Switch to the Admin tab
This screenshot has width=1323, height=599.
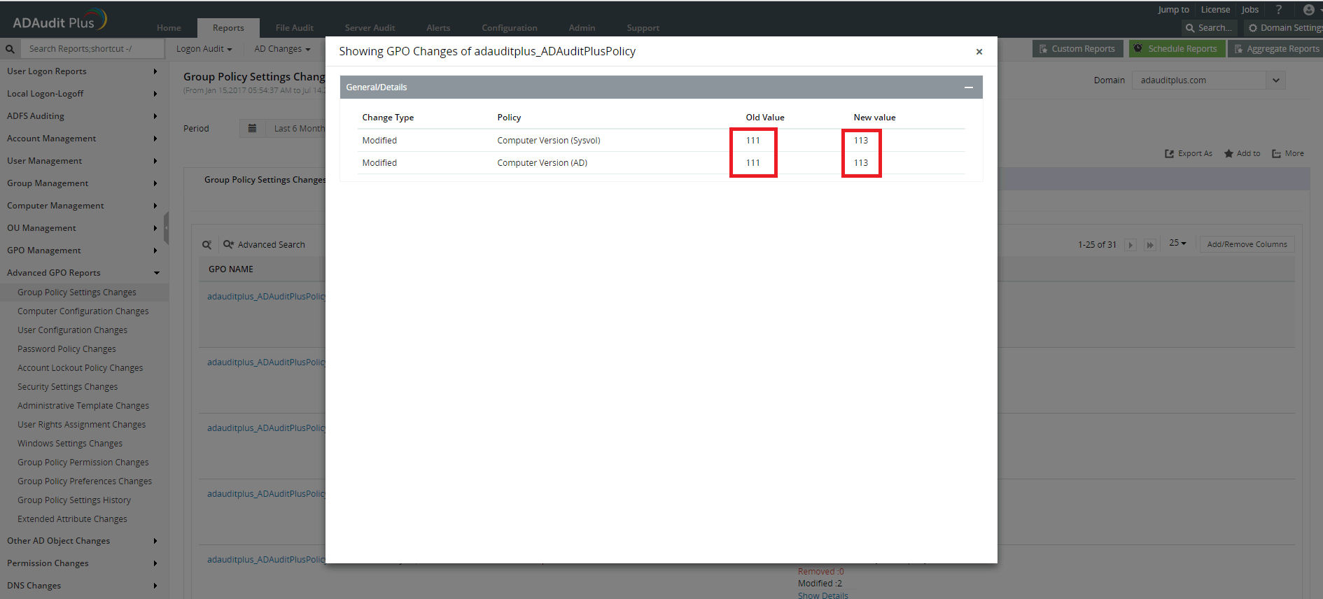[x=582, y=28]
